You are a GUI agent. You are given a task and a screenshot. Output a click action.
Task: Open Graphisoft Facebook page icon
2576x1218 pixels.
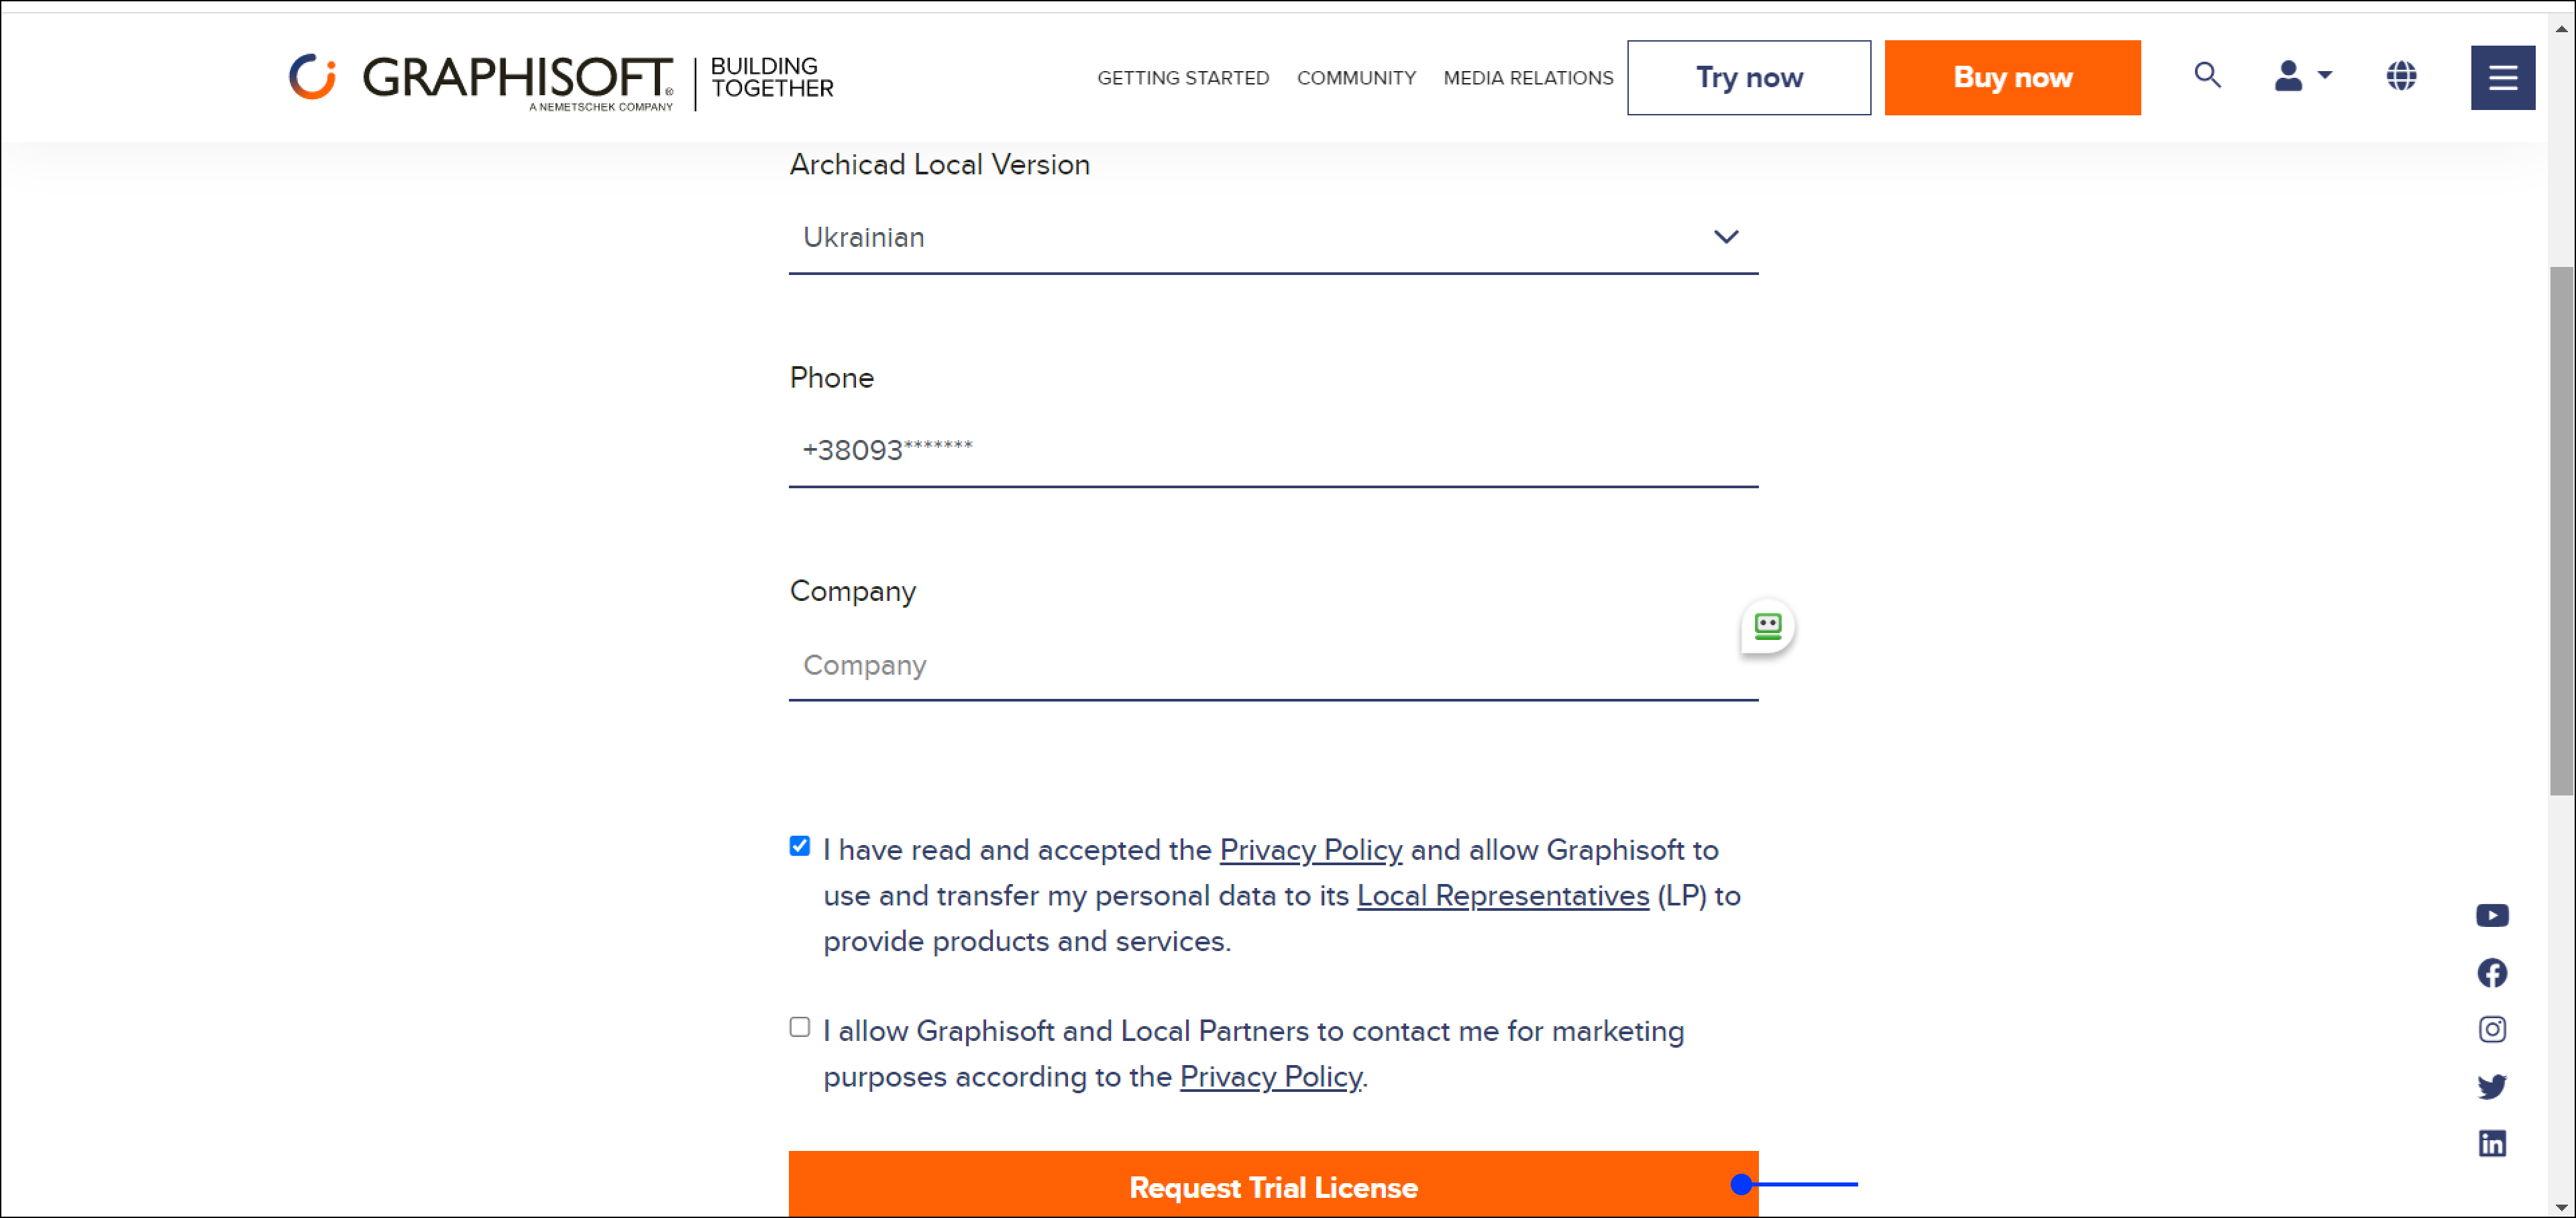(x=2491, y=972)
